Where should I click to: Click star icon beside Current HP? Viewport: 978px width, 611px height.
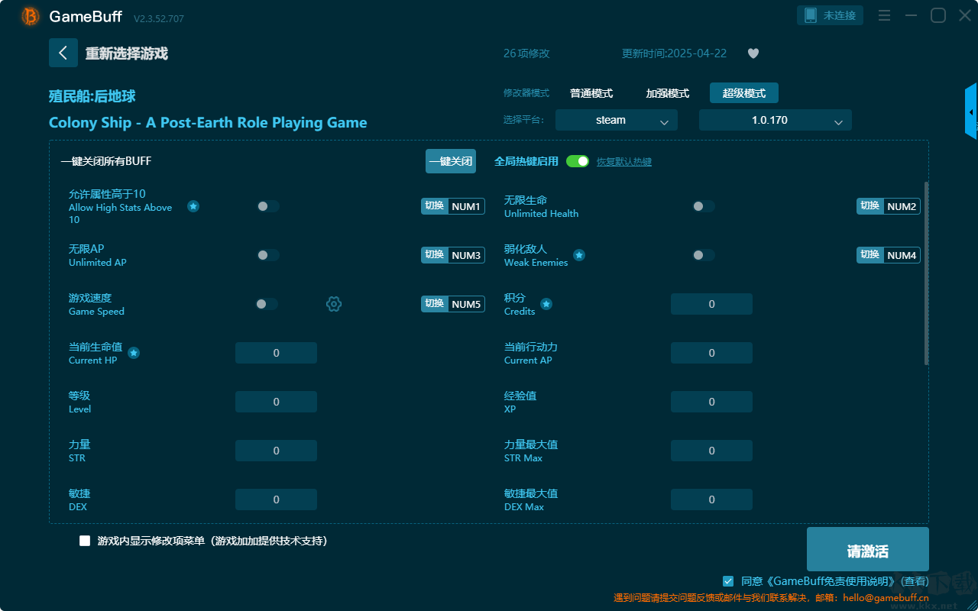(134, 353)
